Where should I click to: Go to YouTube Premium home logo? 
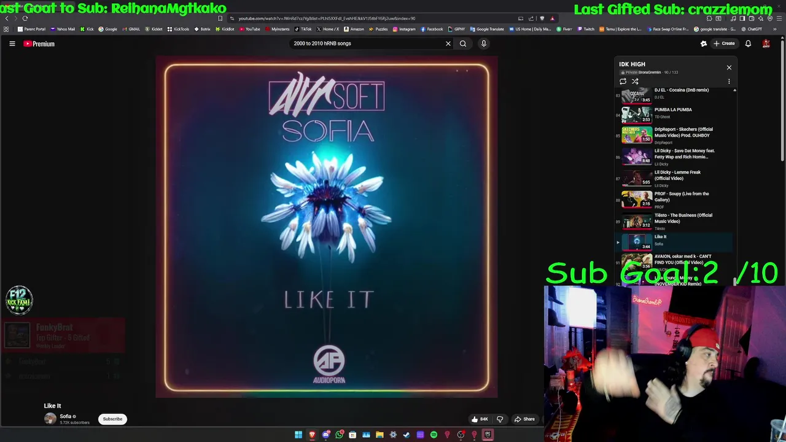pos(39,44)
